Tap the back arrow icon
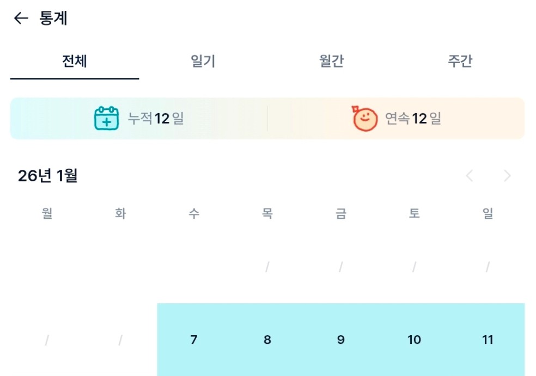Viewport: 536px width, 376px height. pyautogui.click(x=21, y=19)
